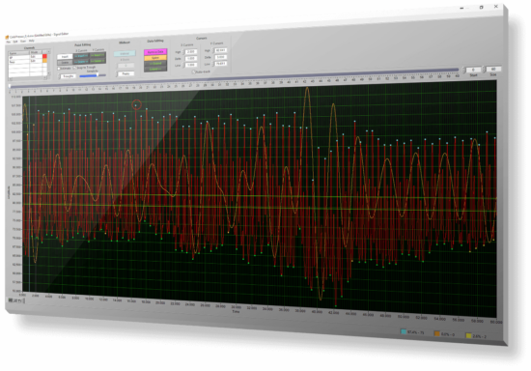Click the cyan legend swatch

pyautogui.click(x=404, y=331)
